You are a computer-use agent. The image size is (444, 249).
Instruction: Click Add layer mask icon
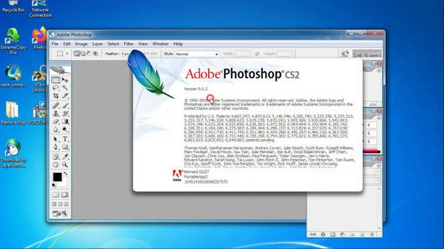333,234
